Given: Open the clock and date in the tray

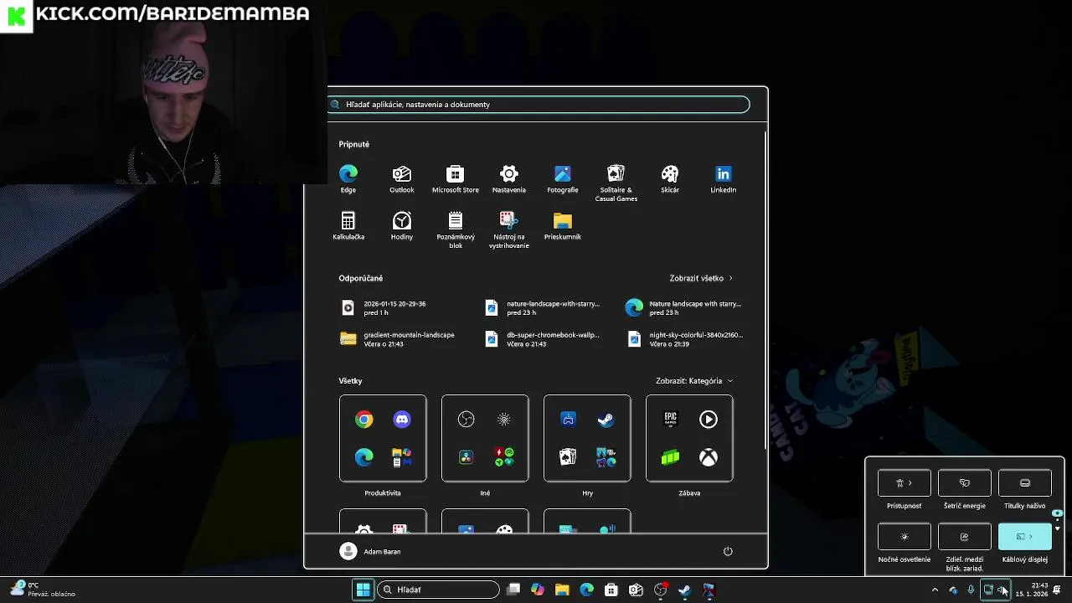Looking at the screenshot, I should [1032, 590].
